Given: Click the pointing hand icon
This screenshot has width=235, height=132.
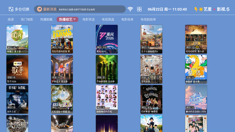Looking at the screenshot, I should tap(196, 9).
